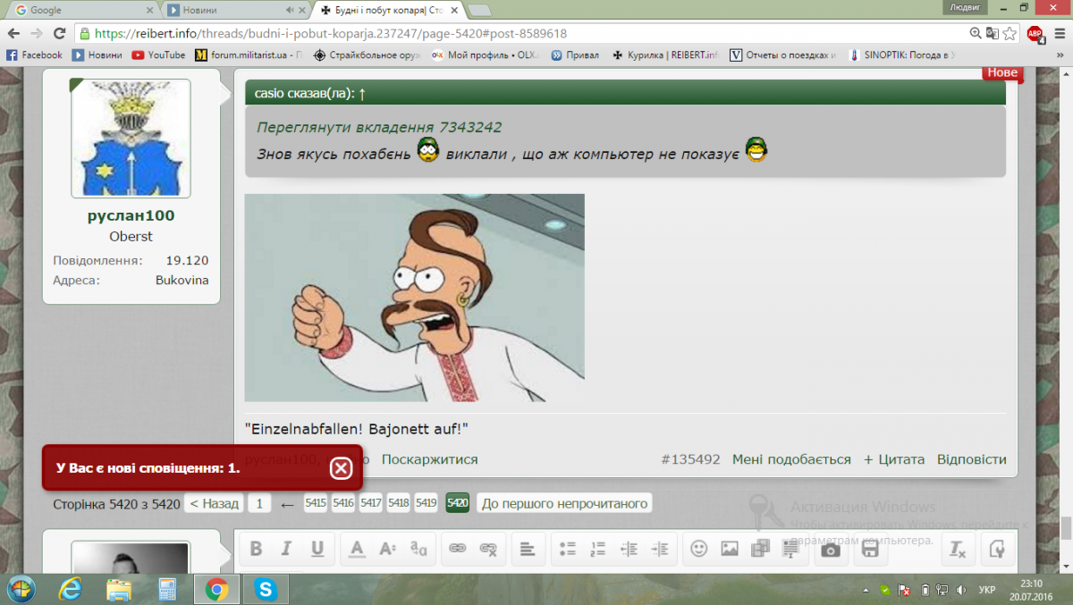The height and width of the screenshot is (605, 1073).
Task: Open File Explorer from the taskbar
Action: click(x=119, y=589)
